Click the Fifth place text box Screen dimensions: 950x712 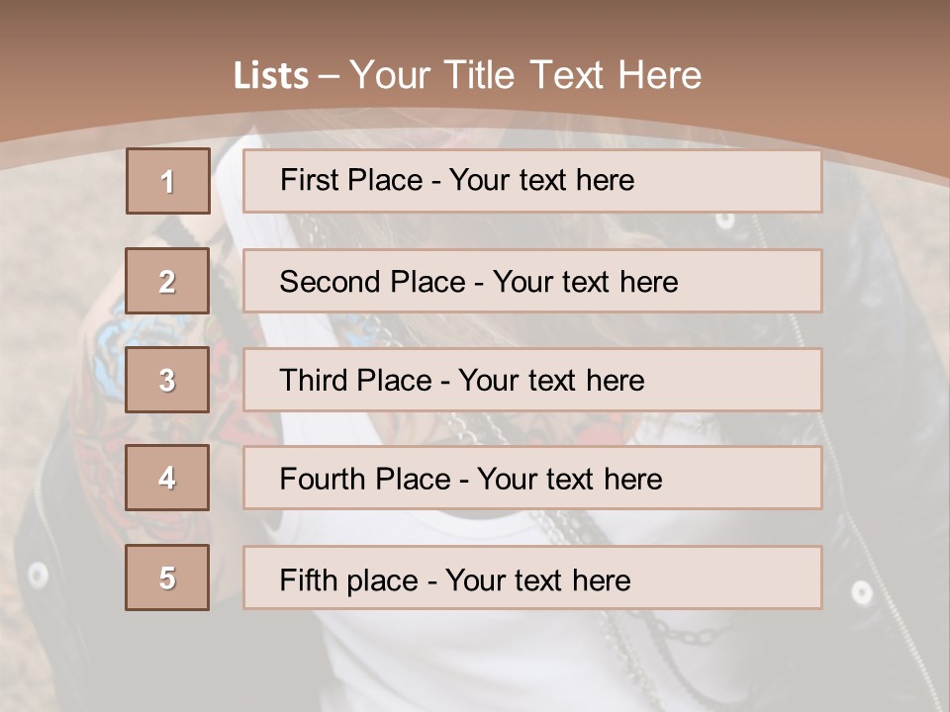pos(532,578)
